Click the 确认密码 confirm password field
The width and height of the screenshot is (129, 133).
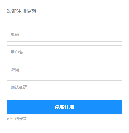coord(64,87)
